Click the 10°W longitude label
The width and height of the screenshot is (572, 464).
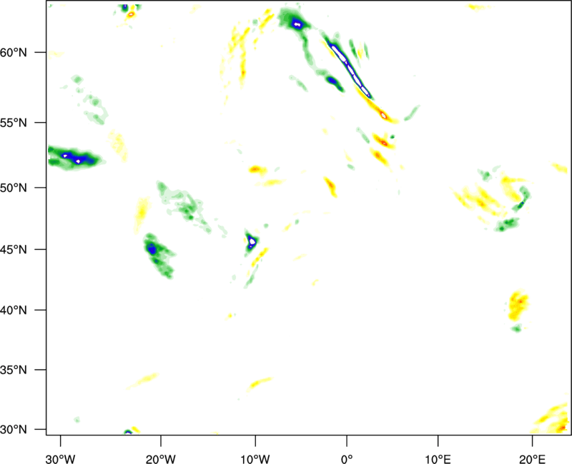[x=255, y=459]
